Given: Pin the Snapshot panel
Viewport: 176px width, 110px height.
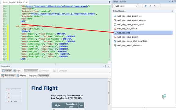Looking at the screenshot, I should click(x=105, y=66).
